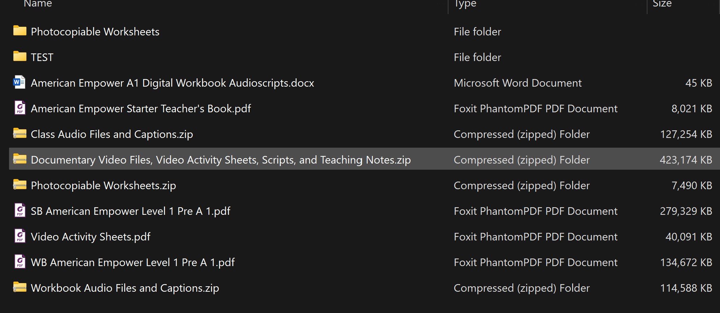720x313 pixels.
Task: Sort files by the Type column header
Action: pos(465,4)
